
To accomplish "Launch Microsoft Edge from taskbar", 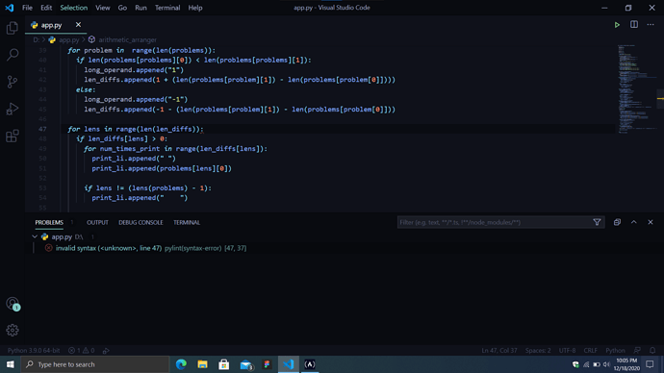I will 181,364.
